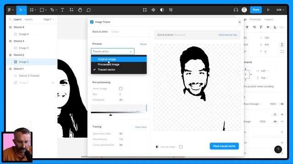Open the zoom level 54% dropdown
The width and height of the screenshot is (293, 164).
[x=280, y=10]
